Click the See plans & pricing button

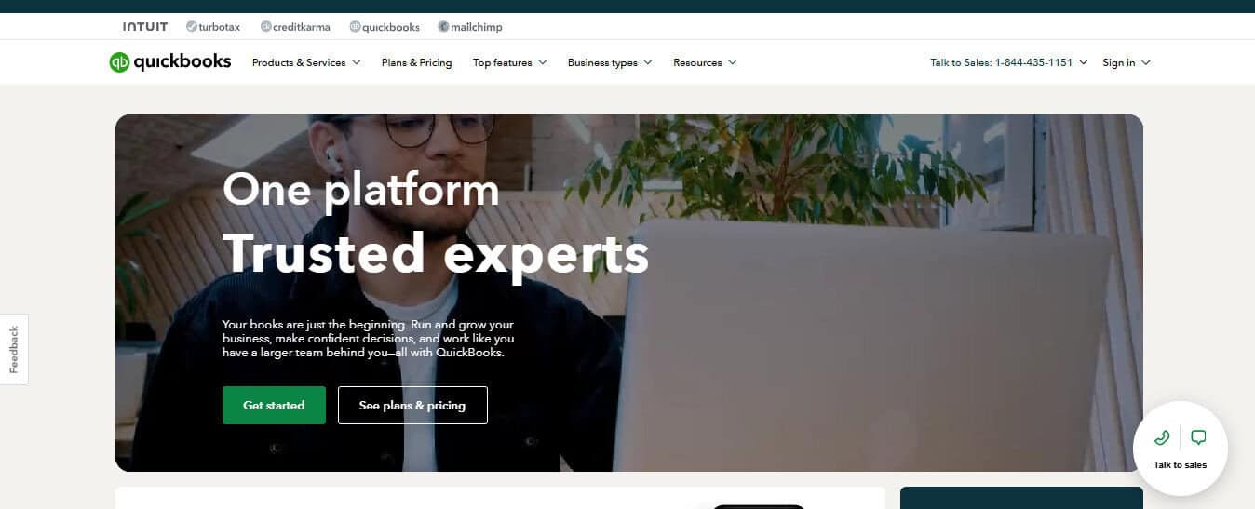coord(412,405)
